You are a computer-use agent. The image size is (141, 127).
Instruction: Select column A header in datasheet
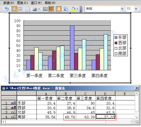(x=46, y=94)
